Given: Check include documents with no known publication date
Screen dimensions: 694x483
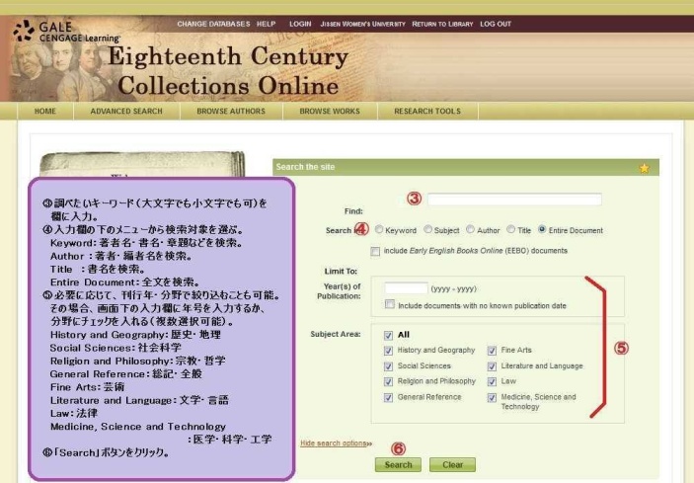Looking at the screenshot, I should pyautogui.click(x=391, y=305).
